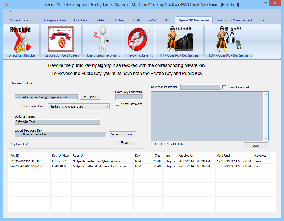Switch to Password Management tab
The image size is (284, 221).
coord(235,20)
